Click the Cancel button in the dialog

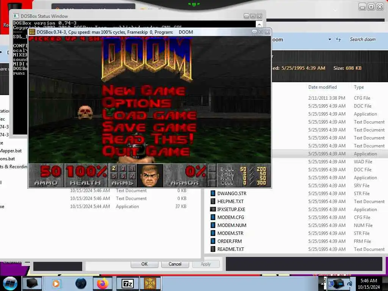(175, 264)
